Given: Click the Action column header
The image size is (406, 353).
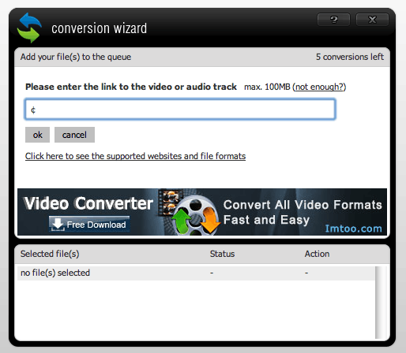Looking at the screenshot, I should point(317,254).
